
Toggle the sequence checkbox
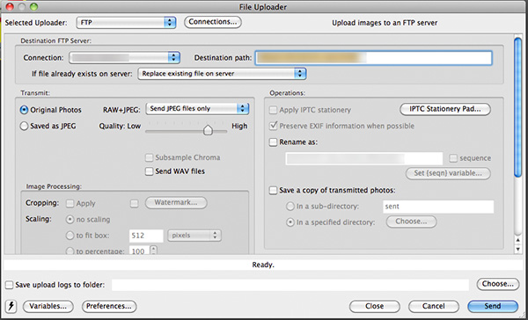pos(453,158)
